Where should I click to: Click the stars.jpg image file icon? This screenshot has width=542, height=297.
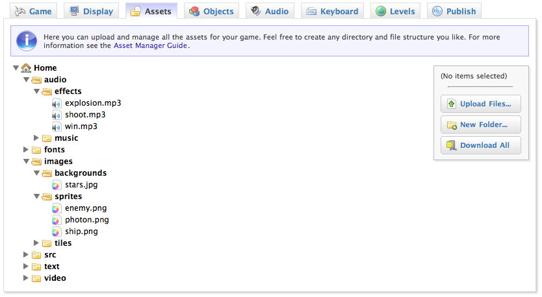(57, 185)
